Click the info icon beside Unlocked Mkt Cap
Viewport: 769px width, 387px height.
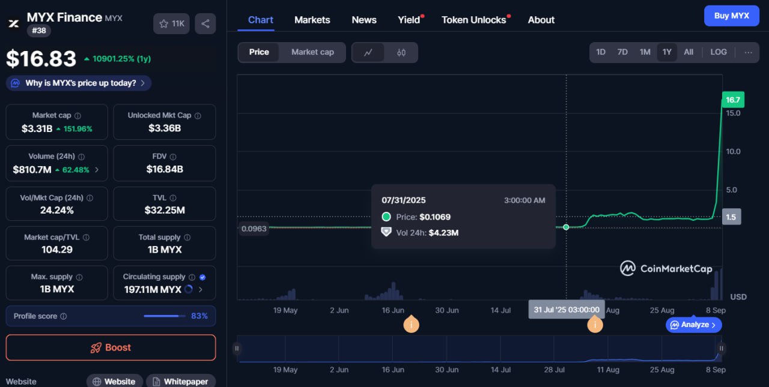pos(198,115)
